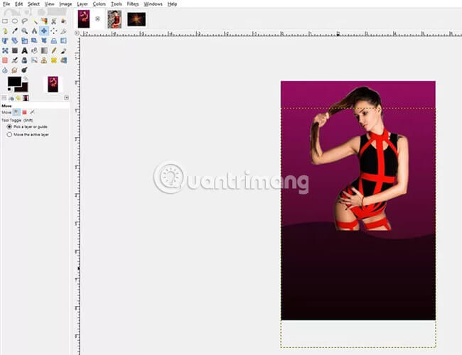Open the Filters menu
The height and width of the screenshot is (355, 462).
tap(133, 4)
